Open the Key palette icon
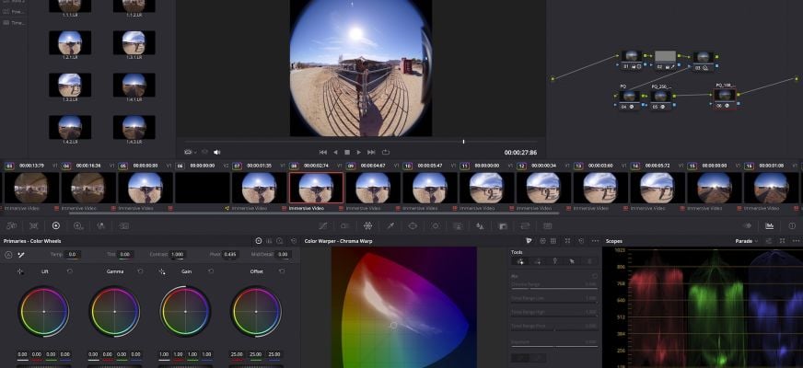 [x=503, y=225]
